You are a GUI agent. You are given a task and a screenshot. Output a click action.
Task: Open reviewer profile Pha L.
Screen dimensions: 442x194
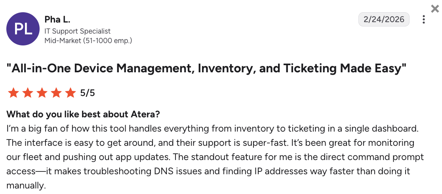coord(57,20)
